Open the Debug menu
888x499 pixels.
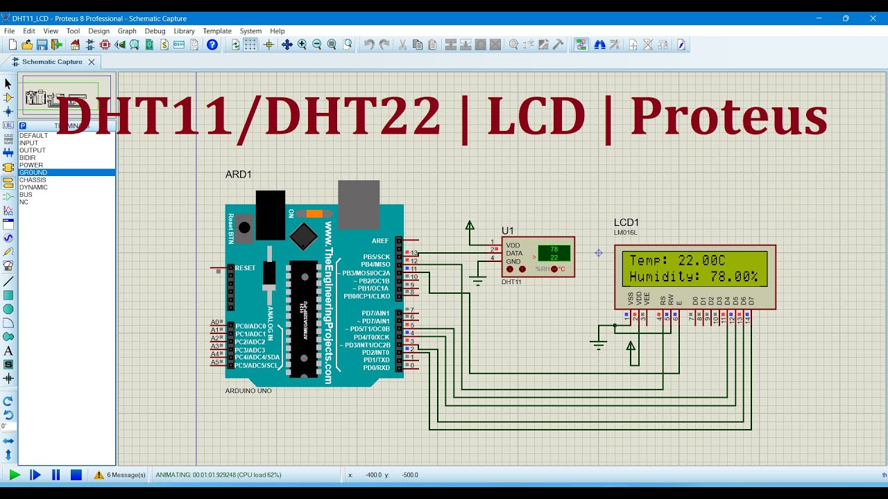pyautogui.click(x=155, y=31)
